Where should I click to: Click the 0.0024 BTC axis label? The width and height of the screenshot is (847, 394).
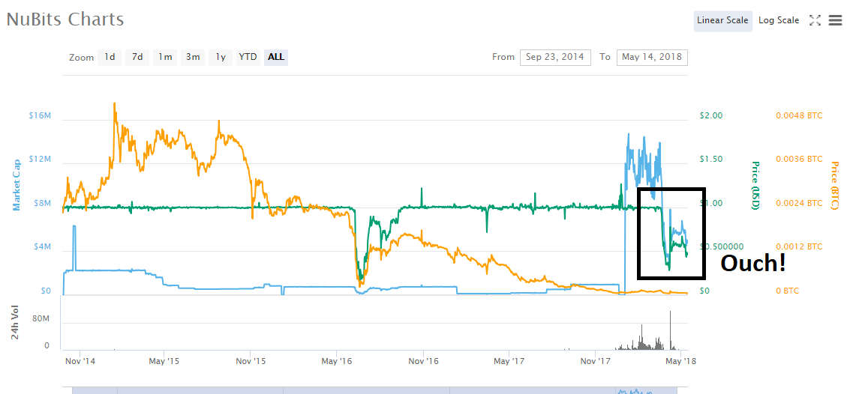tap(799, 203)
